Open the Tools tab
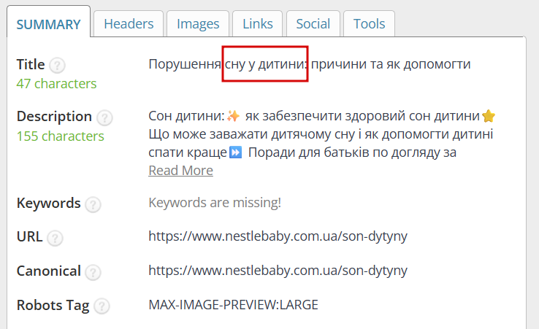 point(369,23)
